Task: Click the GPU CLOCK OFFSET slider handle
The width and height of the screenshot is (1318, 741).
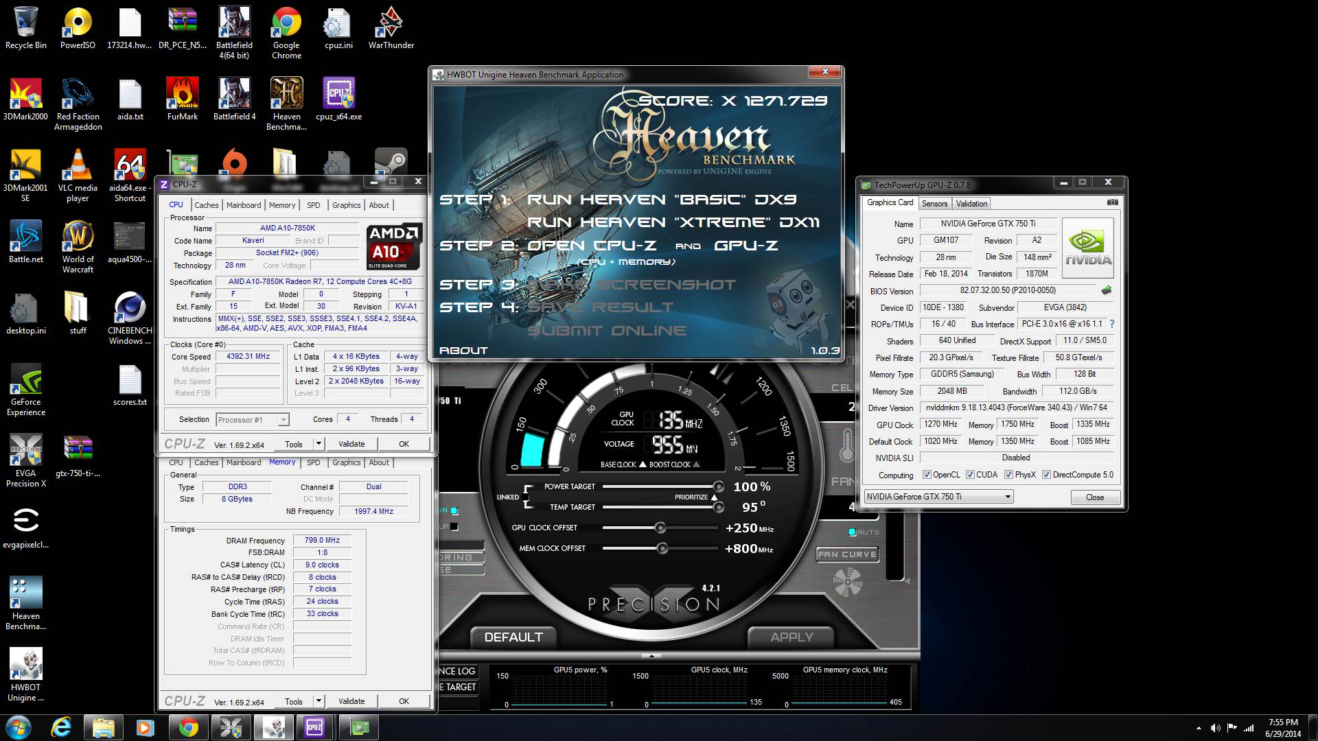Action: point(660,528)
